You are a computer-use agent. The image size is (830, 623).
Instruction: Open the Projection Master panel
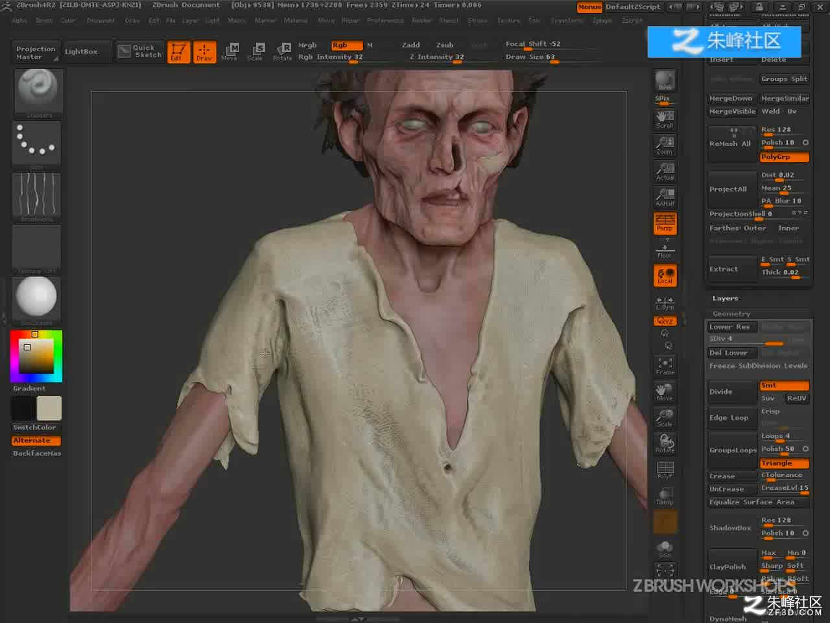pos(36,53)
